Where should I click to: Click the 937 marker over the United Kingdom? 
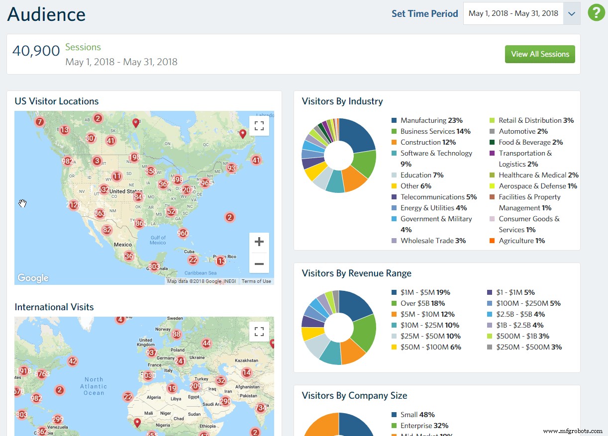coord(151,352)
